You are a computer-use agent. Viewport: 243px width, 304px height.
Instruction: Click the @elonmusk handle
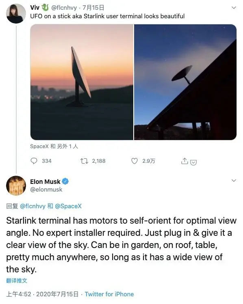[46, 190]
